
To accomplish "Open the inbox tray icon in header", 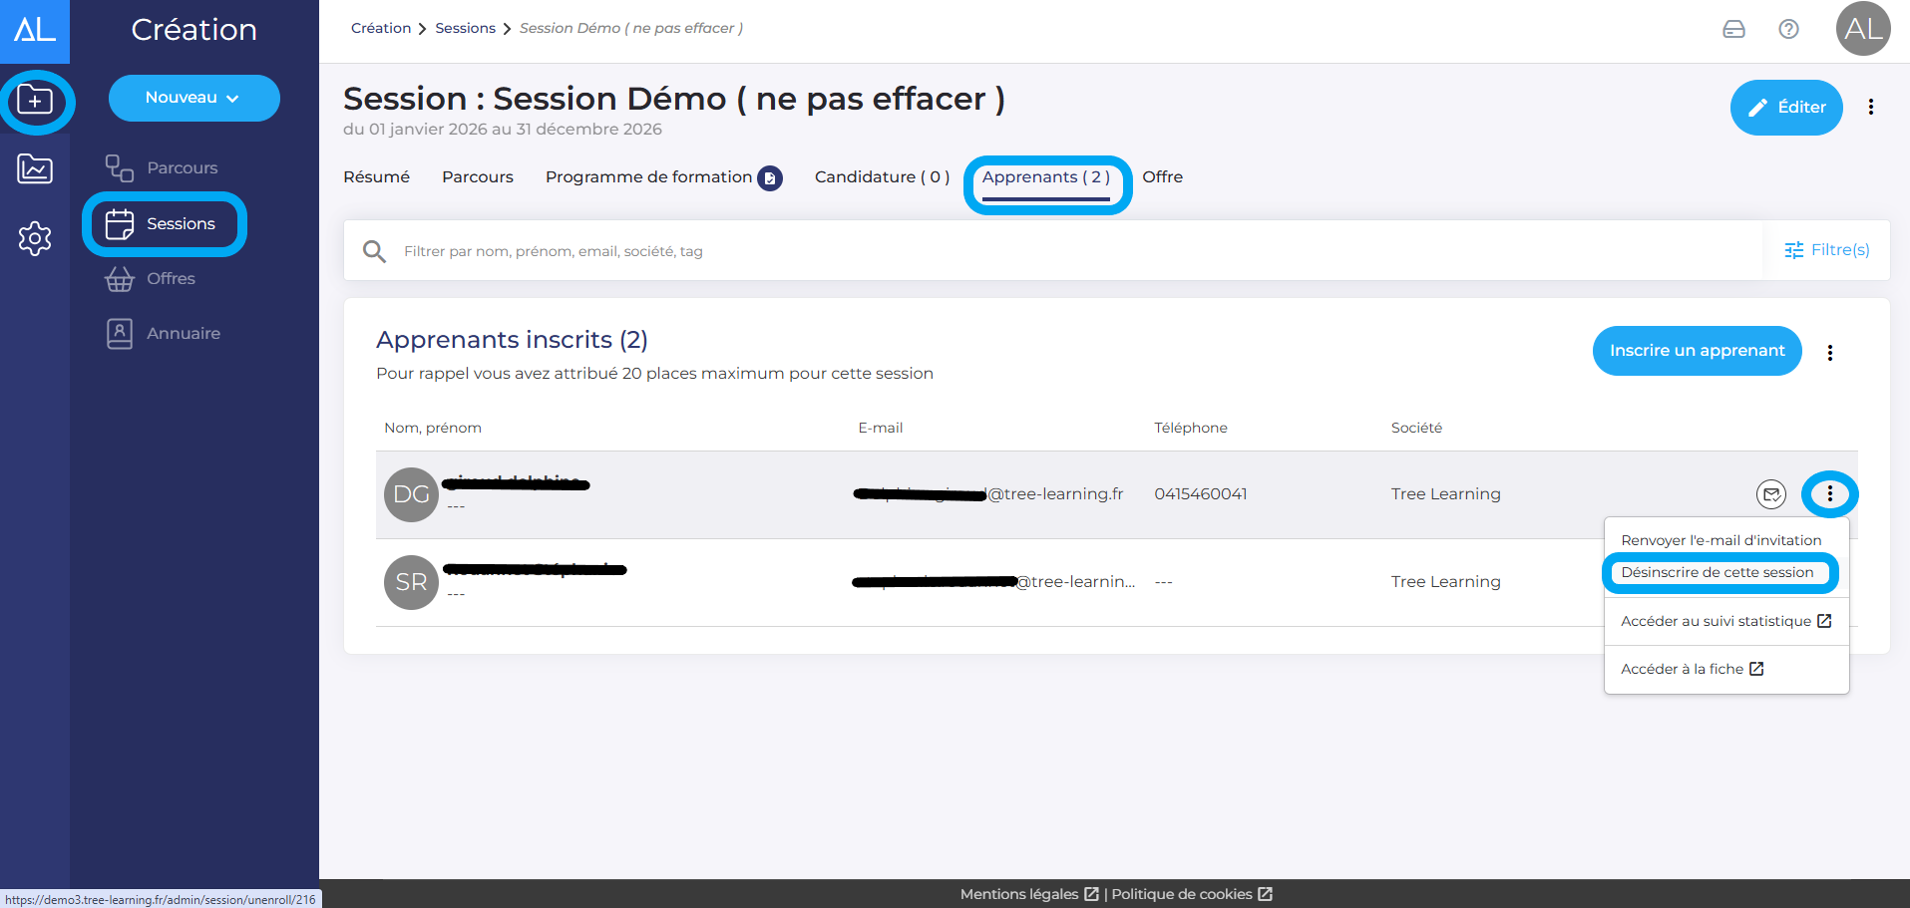I will tap(1733, 29).
